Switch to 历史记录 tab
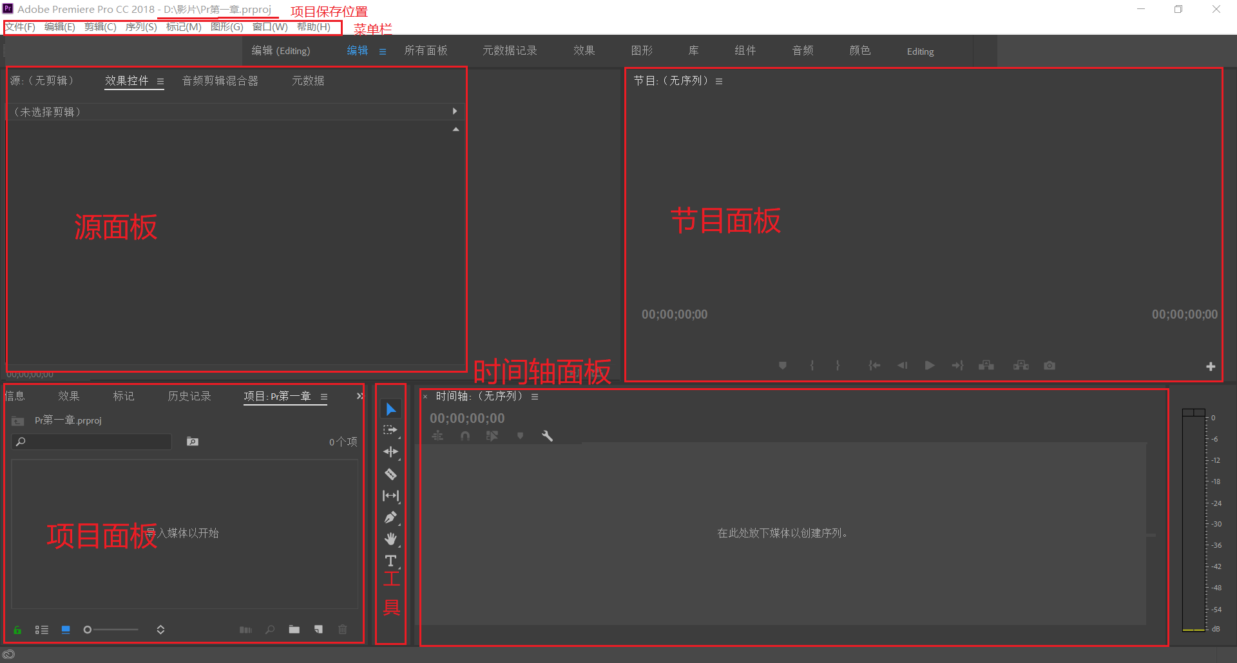The width and height of the screenshot is (1237, 663). (x=189, y=397)
